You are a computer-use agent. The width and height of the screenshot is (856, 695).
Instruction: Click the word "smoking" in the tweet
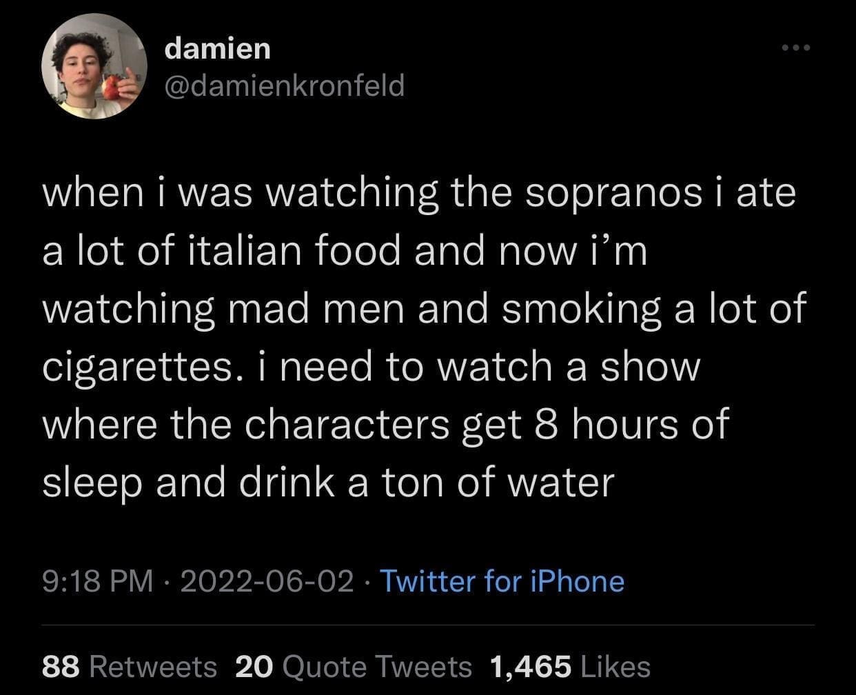coord(581,309)
